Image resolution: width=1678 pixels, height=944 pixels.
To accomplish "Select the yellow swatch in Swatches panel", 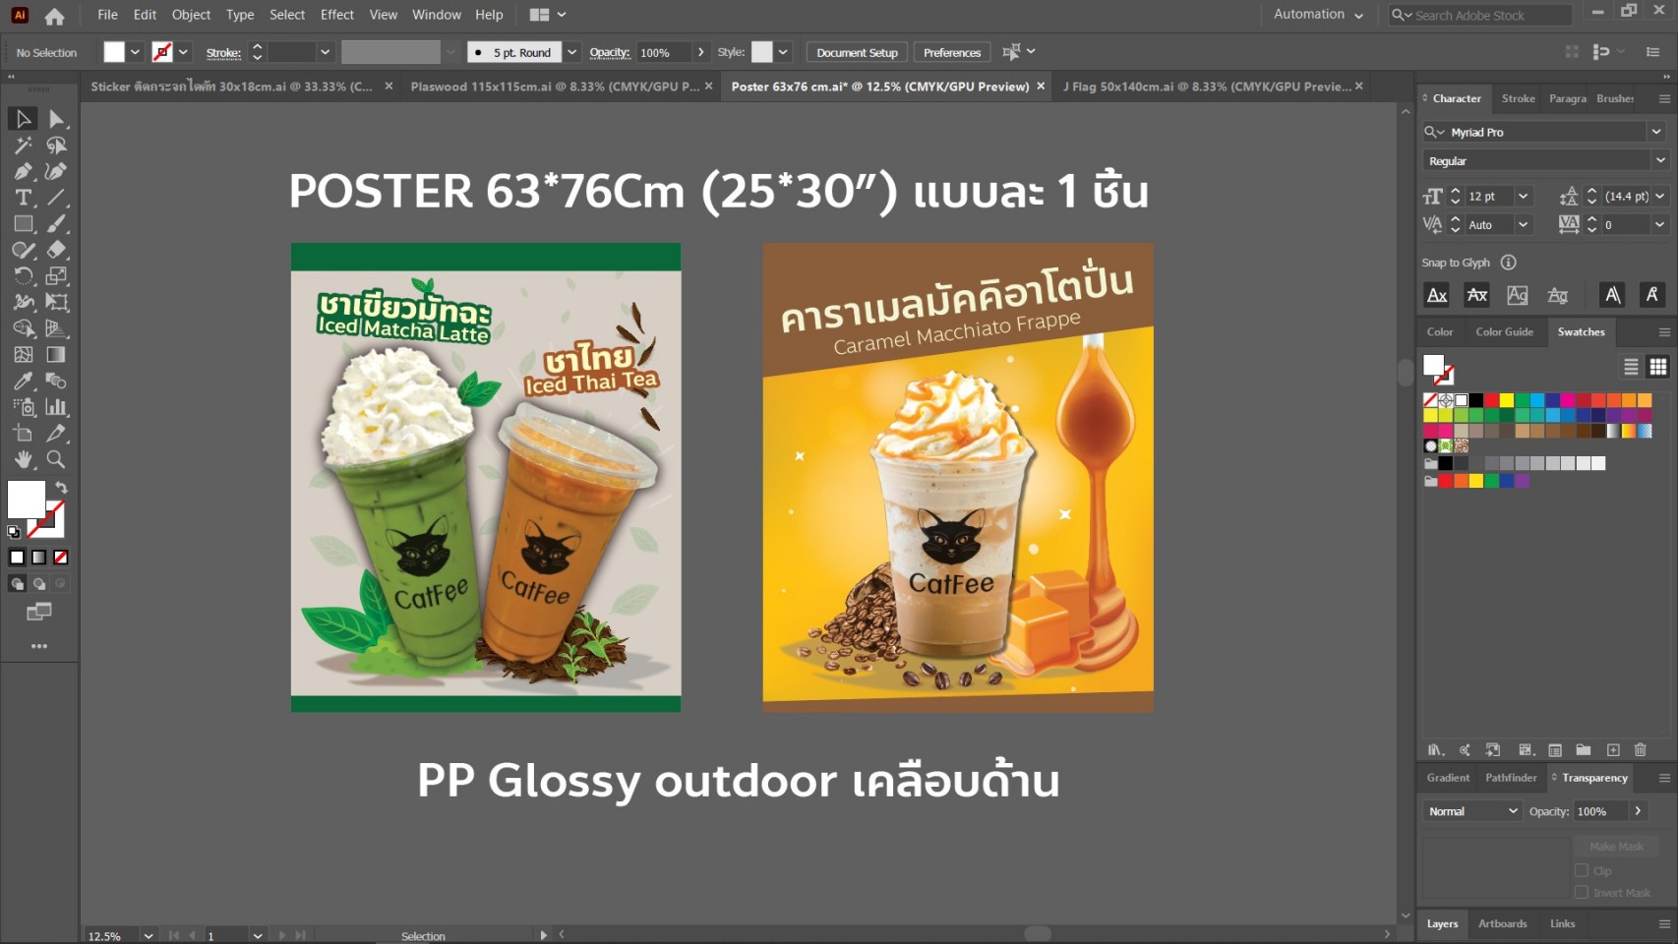I will tap(1505, 400).
